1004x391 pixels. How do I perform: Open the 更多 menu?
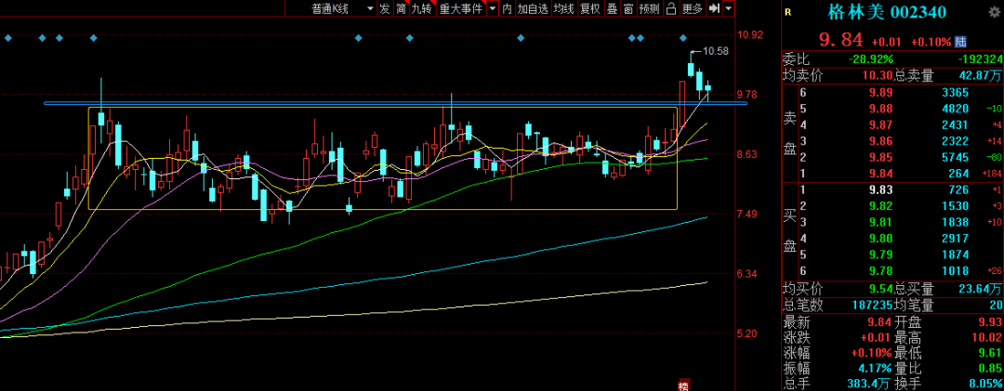[693, 8]
